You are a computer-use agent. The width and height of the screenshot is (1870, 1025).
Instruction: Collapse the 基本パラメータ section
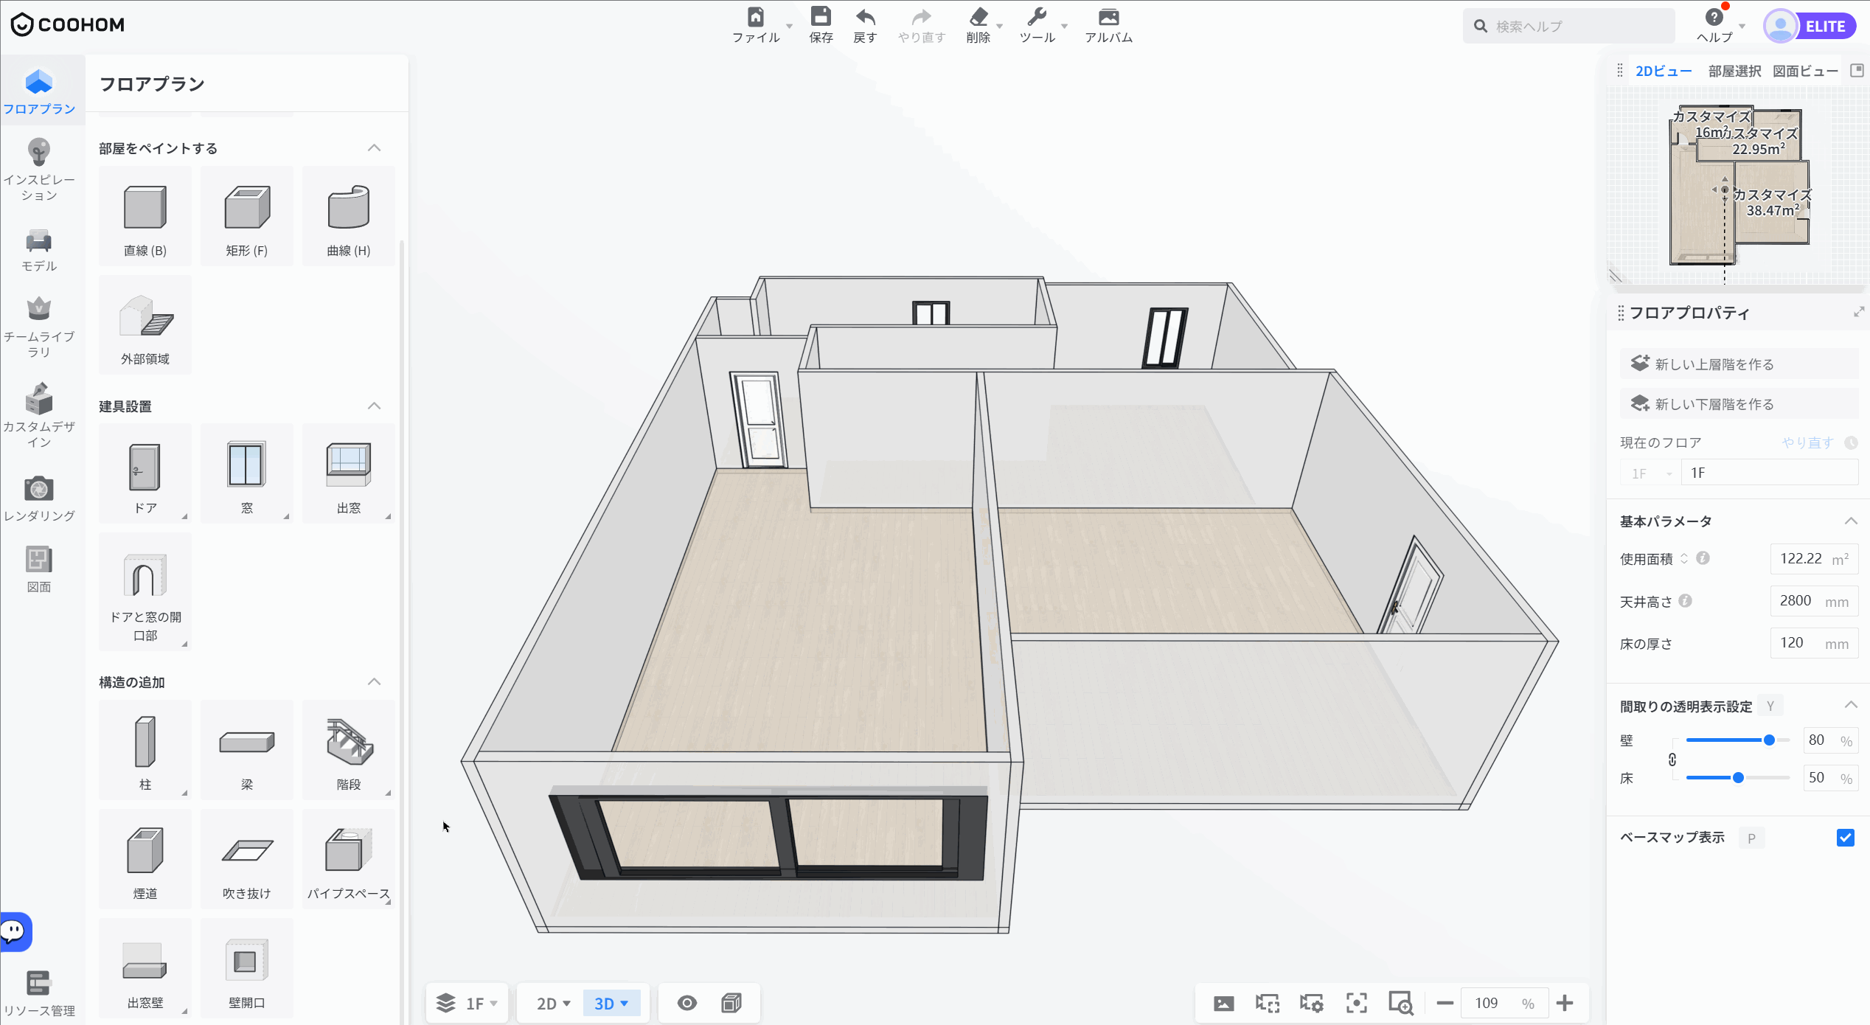click(1851, 521)
